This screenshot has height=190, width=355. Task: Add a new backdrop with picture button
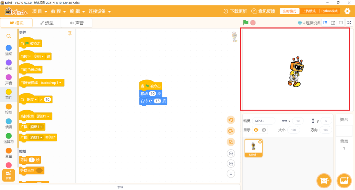(x=344, y=180)
